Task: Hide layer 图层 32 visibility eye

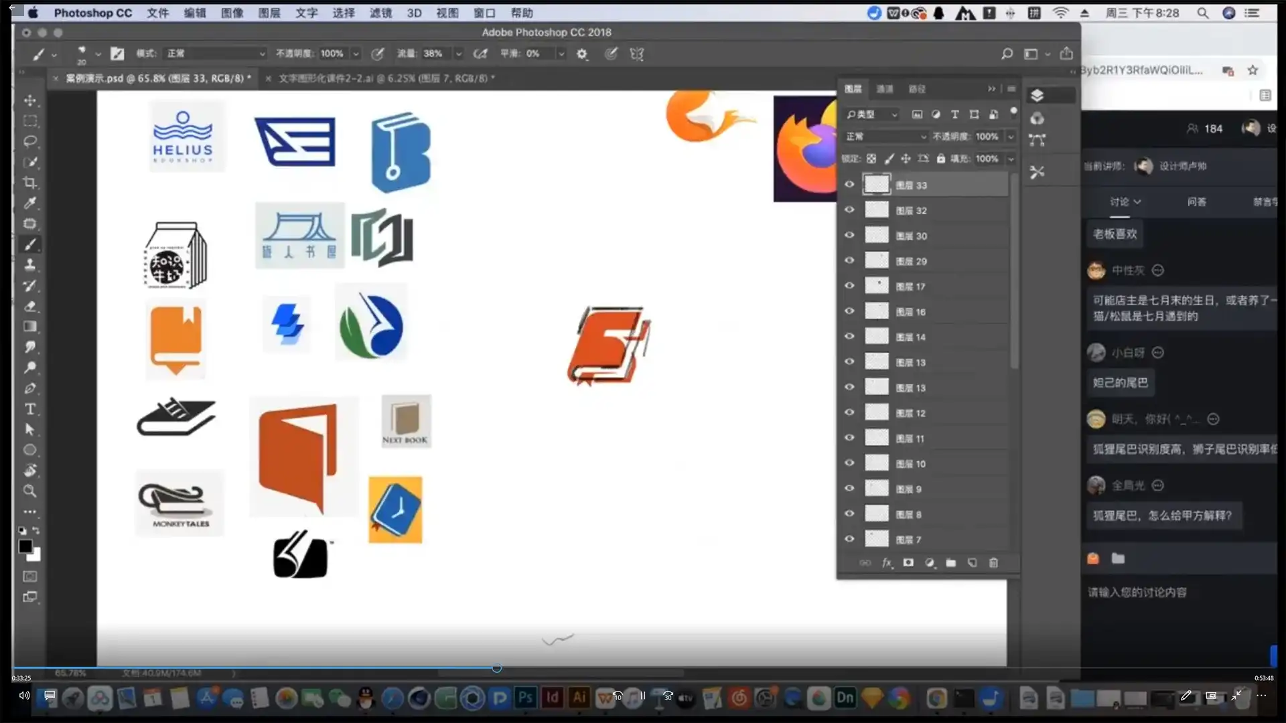Action: coord(849,210)
